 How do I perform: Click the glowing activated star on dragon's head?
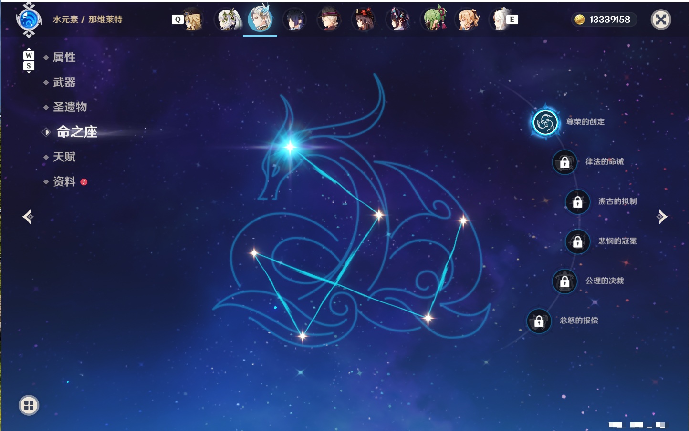tap(290, 147)
